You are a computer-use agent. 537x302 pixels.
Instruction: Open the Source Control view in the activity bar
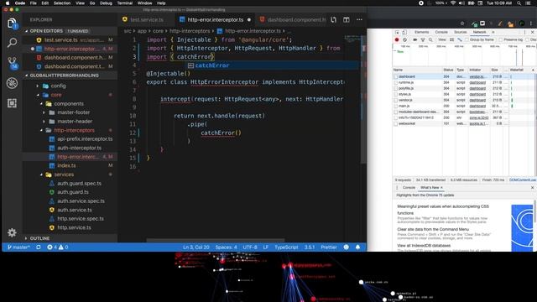coord(13,63)
